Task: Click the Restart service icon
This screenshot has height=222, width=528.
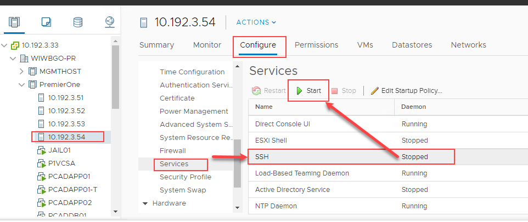Action: [x=257, y=91]
